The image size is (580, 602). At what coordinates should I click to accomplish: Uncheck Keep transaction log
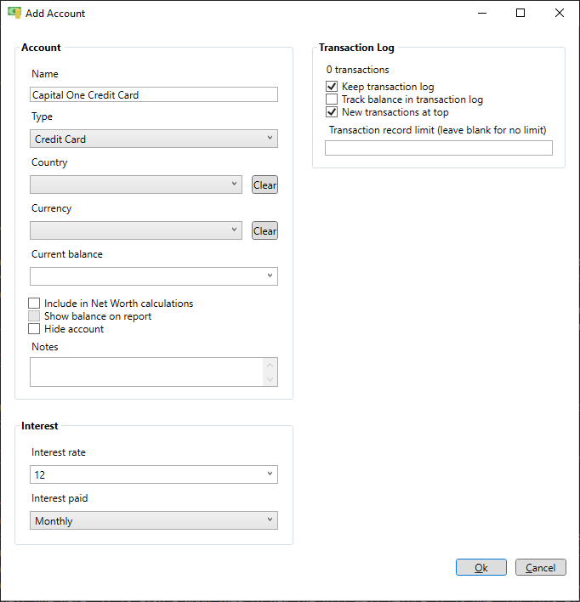(x=332, y=87)
